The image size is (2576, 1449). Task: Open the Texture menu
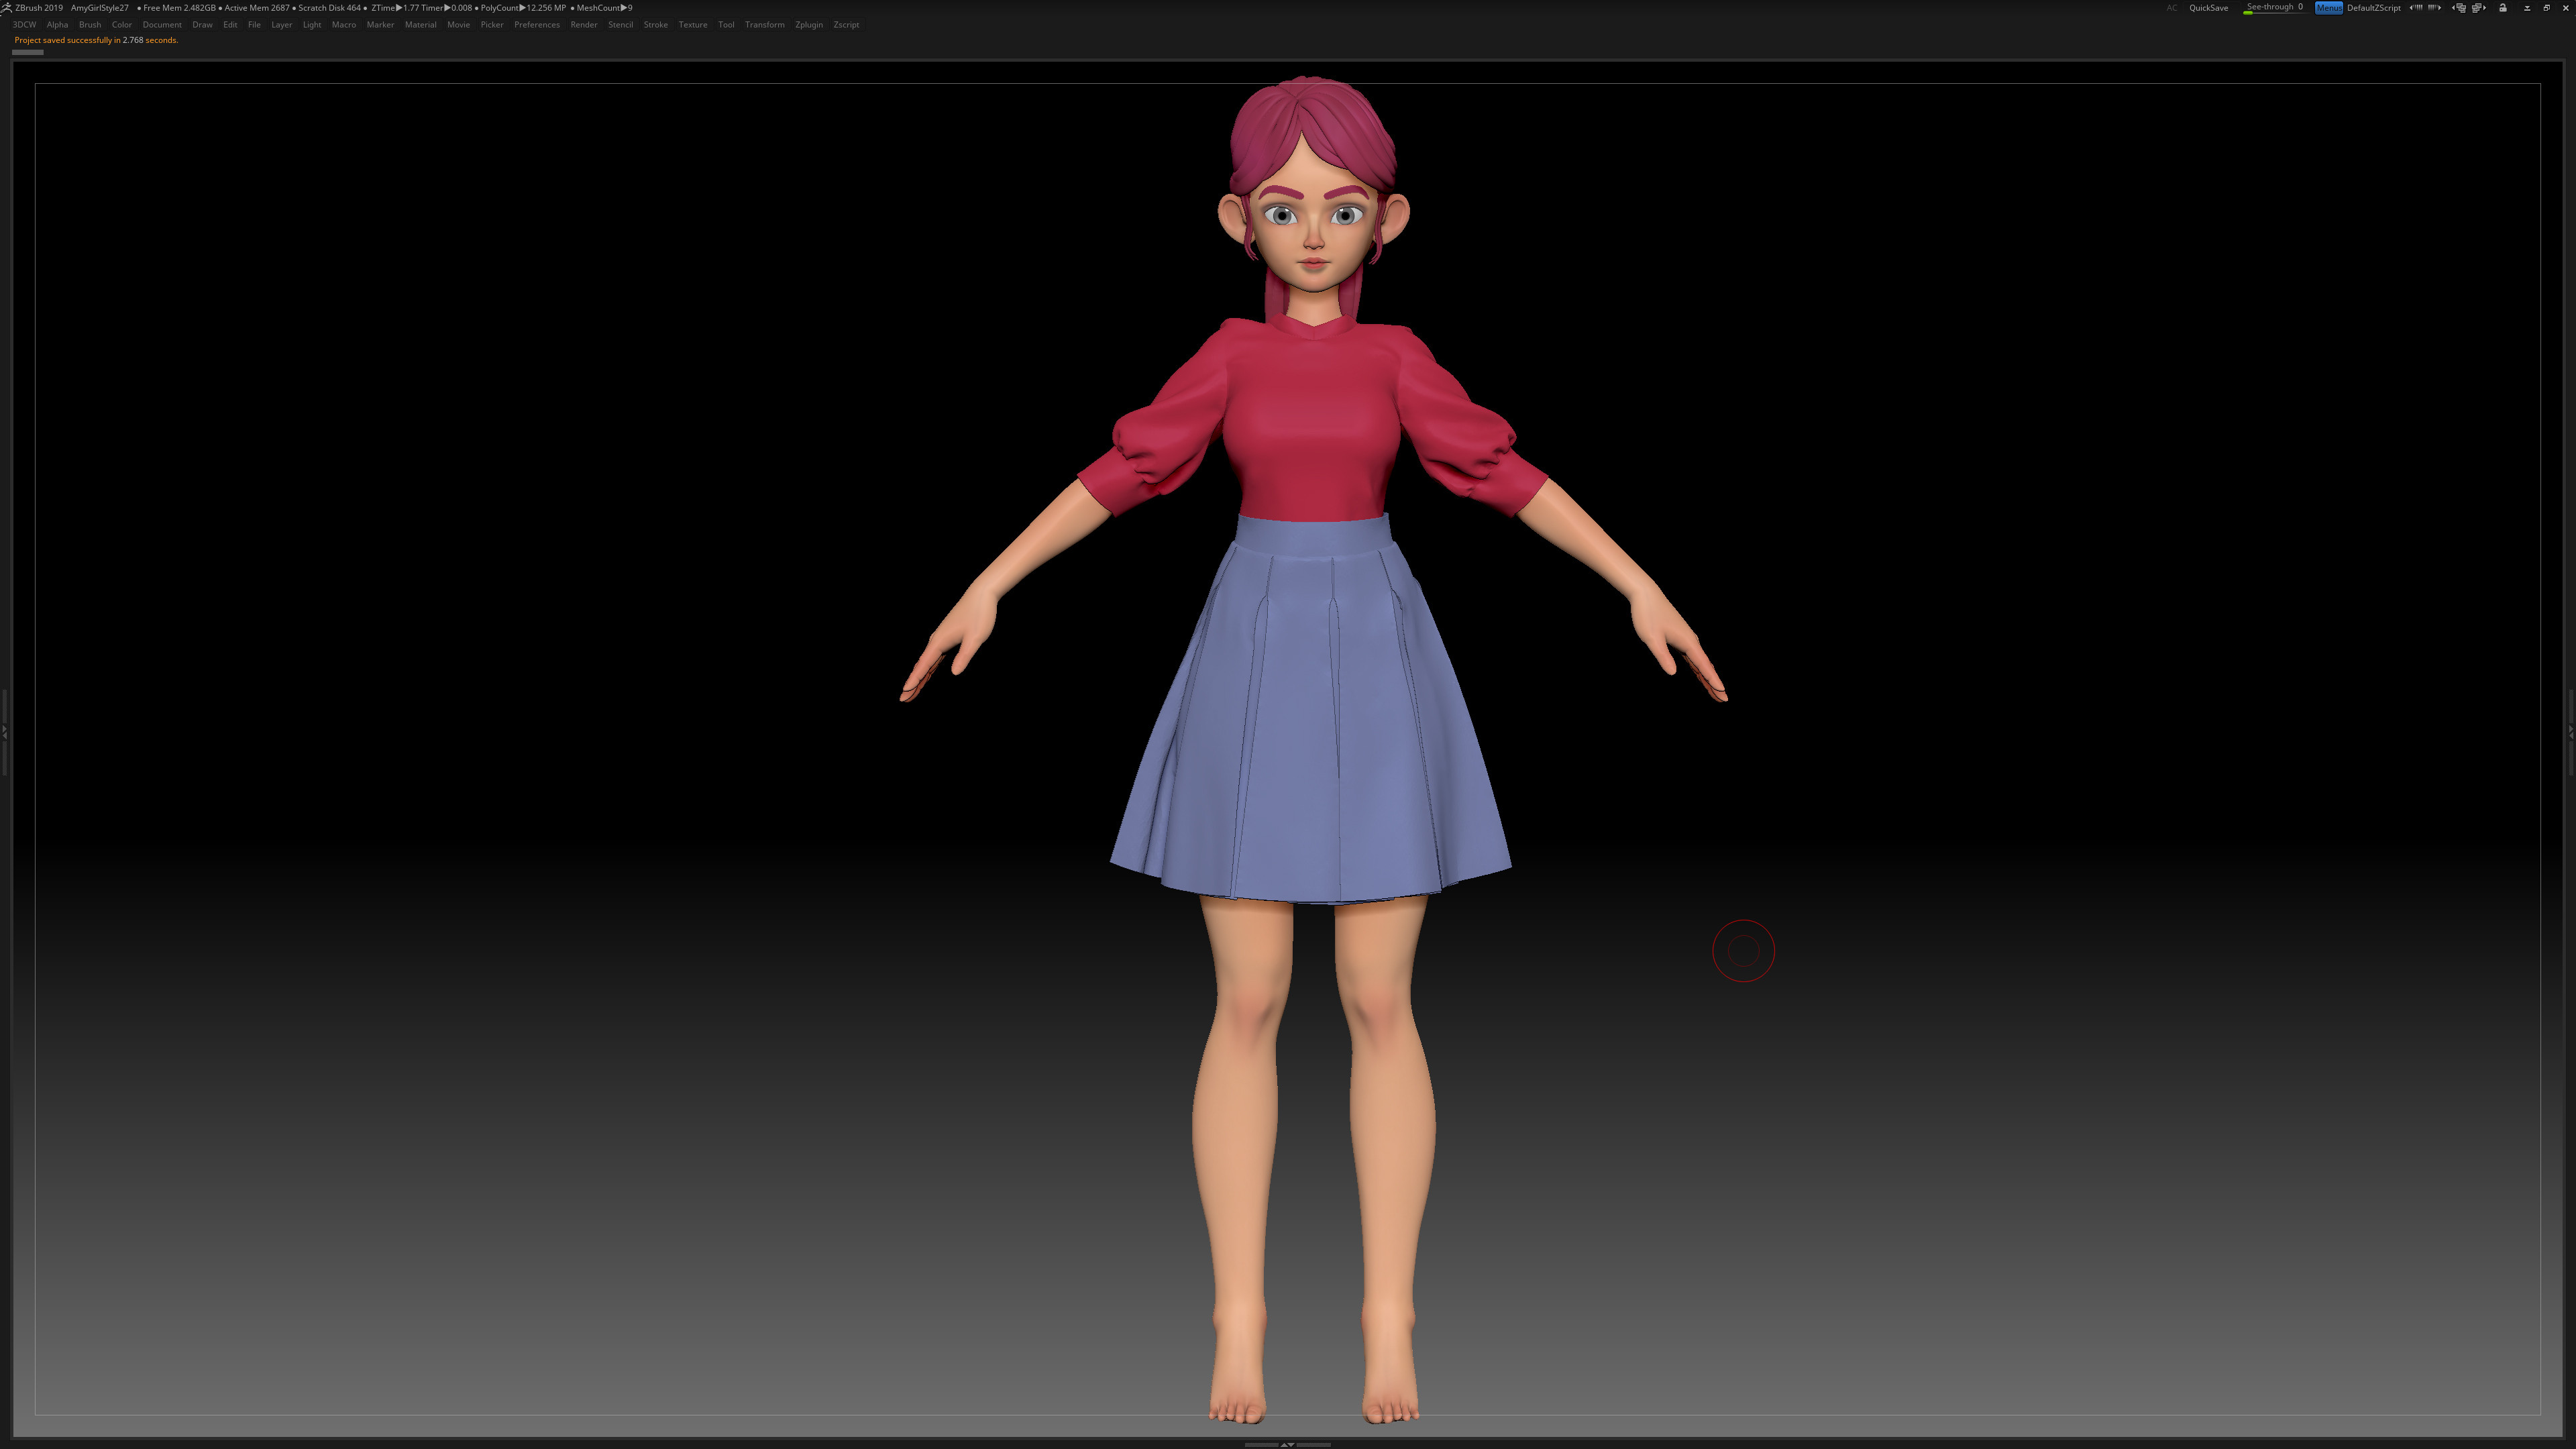pos(693,24)
